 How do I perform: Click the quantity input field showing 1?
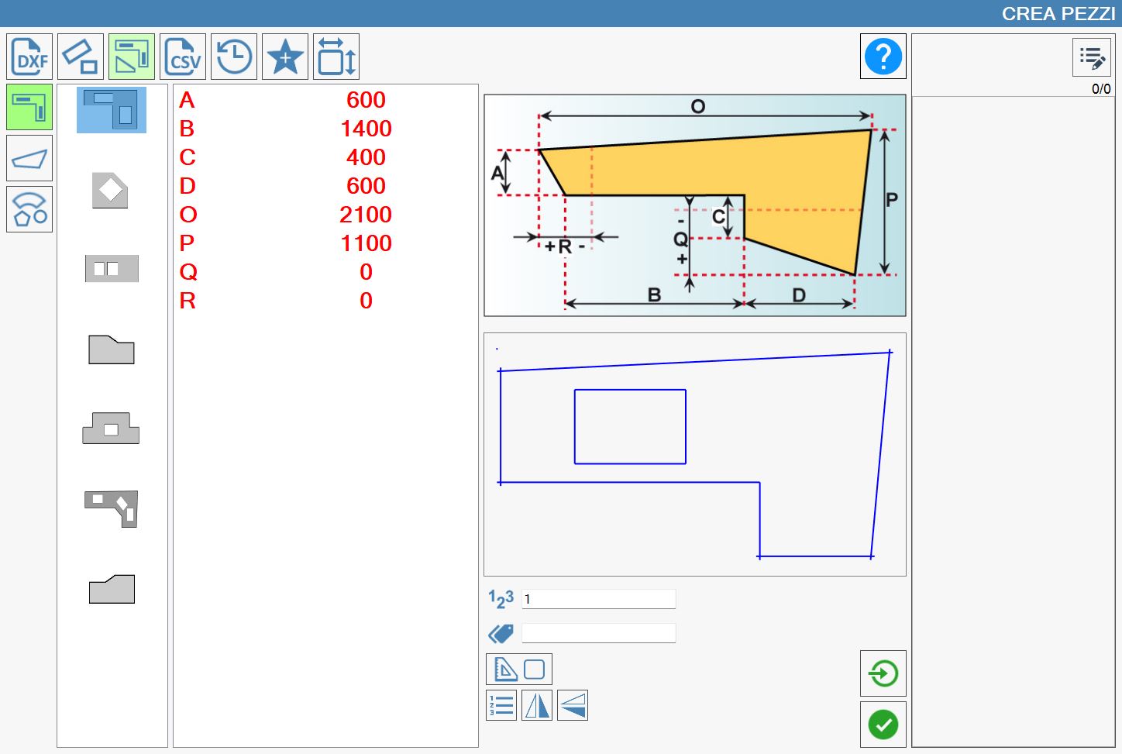click(x=599, y=599)
